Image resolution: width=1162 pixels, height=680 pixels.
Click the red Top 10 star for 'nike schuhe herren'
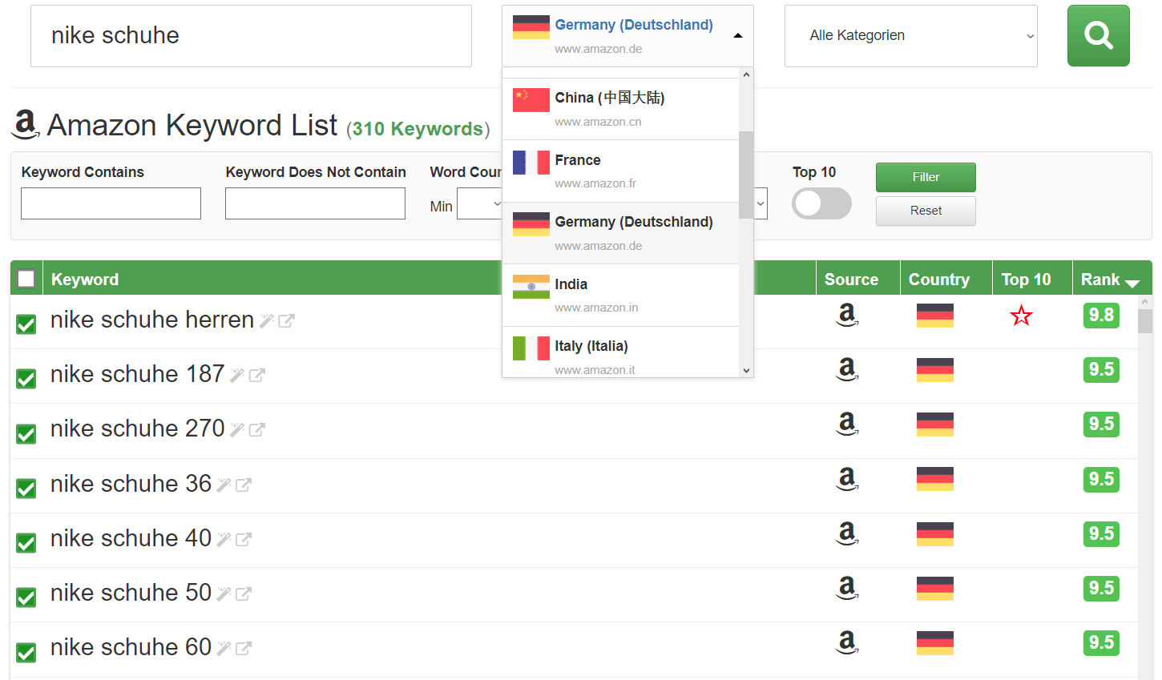1021,316
